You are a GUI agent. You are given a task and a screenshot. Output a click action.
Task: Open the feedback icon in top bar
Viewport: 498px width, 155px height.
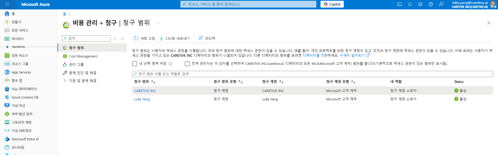[441, 4]
